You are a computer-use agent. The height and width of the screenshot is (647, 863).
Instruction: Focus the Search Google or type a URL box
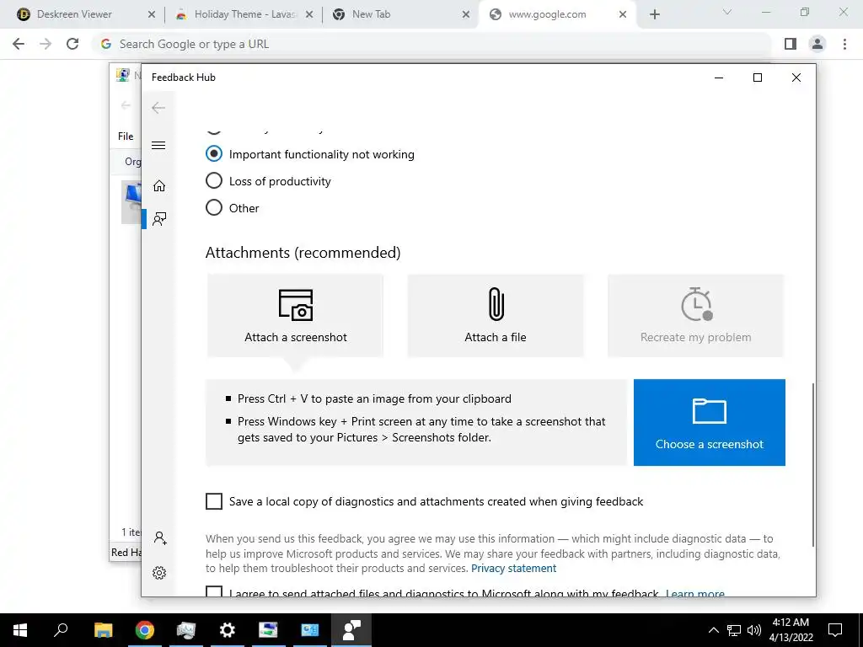tap(432, 44)
